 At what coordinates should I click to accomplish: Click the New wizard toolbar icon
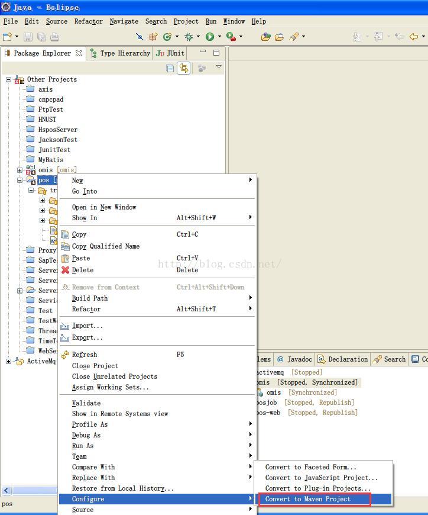pos(7,37)
